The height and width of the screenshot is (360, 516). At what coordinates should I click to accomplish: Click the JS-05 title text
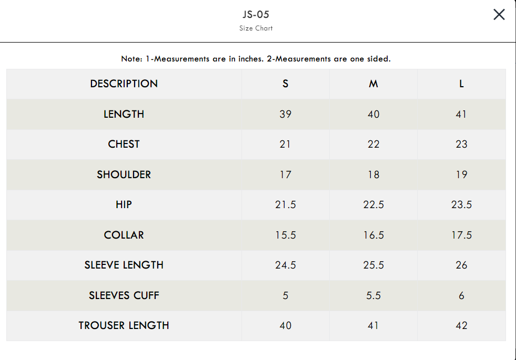tap(256, 15)
